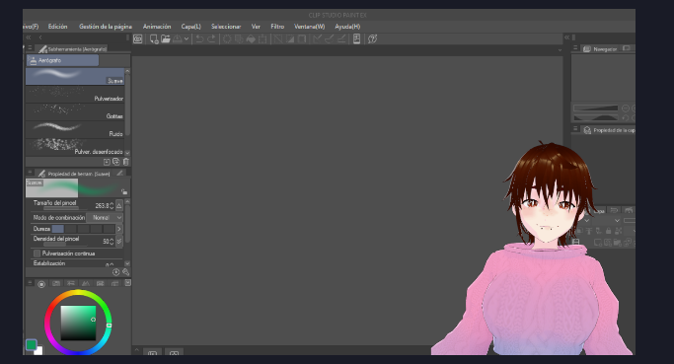Select the Gotitas airbrush sub tool
This screenshot has width=674, height=364.
pos(75,111)
